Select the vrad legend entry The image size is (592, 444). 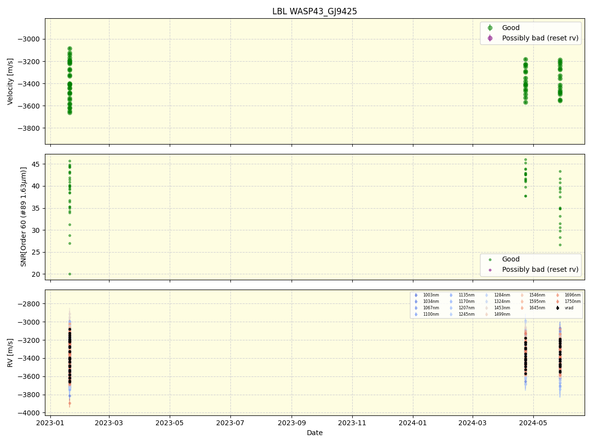569,308
